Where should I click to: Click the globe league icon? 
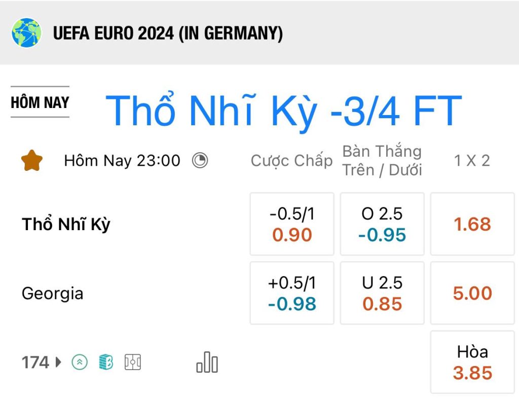[26, 33]
